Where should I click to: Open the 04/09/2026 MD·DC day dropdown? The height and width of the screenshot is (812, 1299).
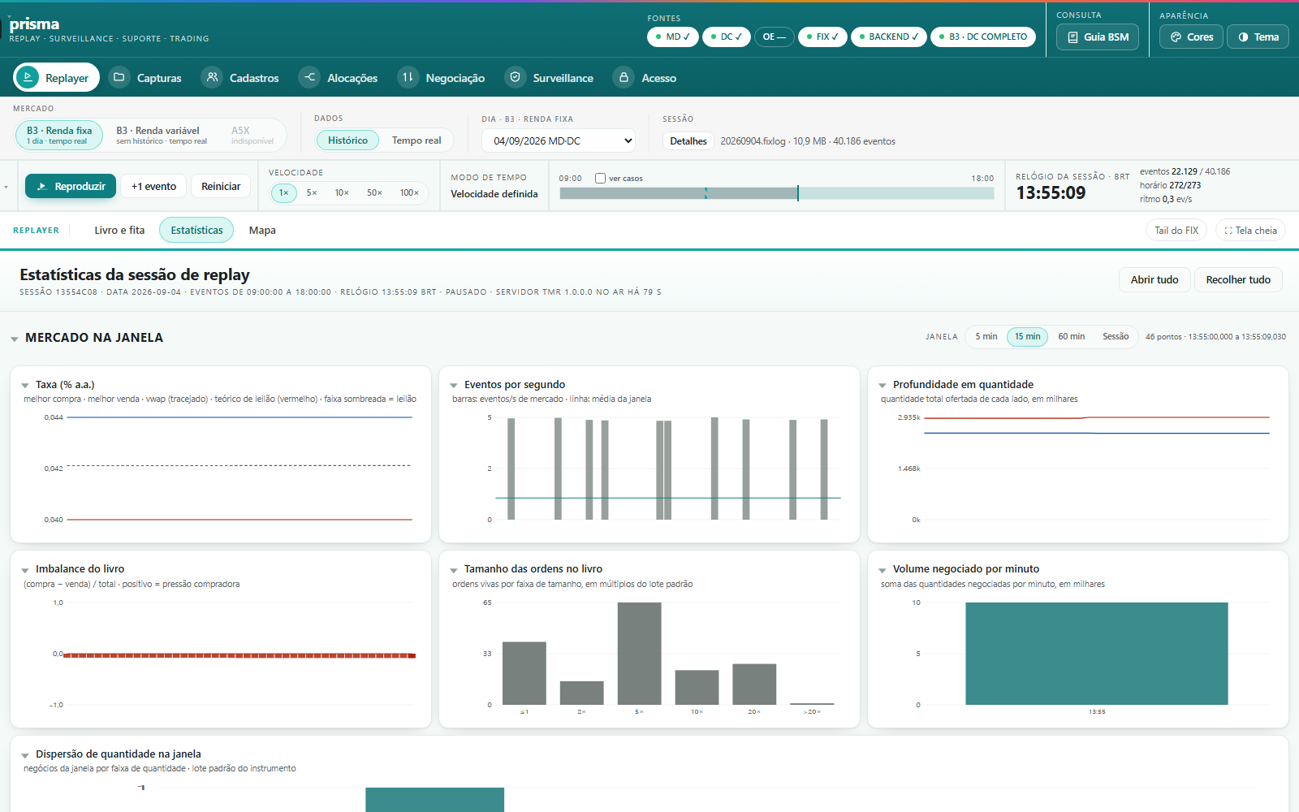pyautogui.click(x=559, y=140)
